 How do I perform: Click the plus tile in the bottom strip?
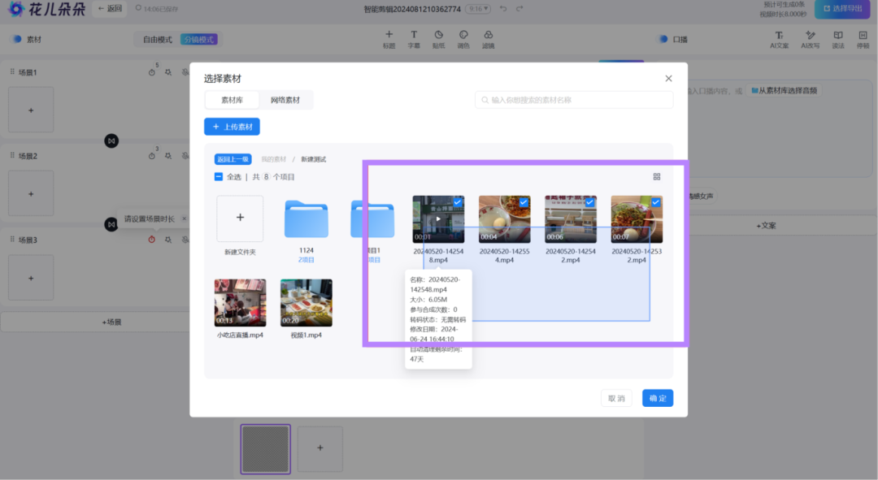(x=320, y=448)
